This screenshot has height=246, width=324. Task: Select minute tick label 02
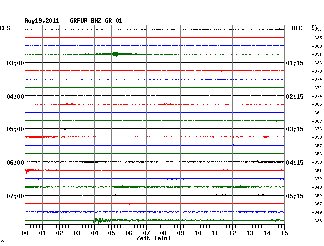click(59, 233)
